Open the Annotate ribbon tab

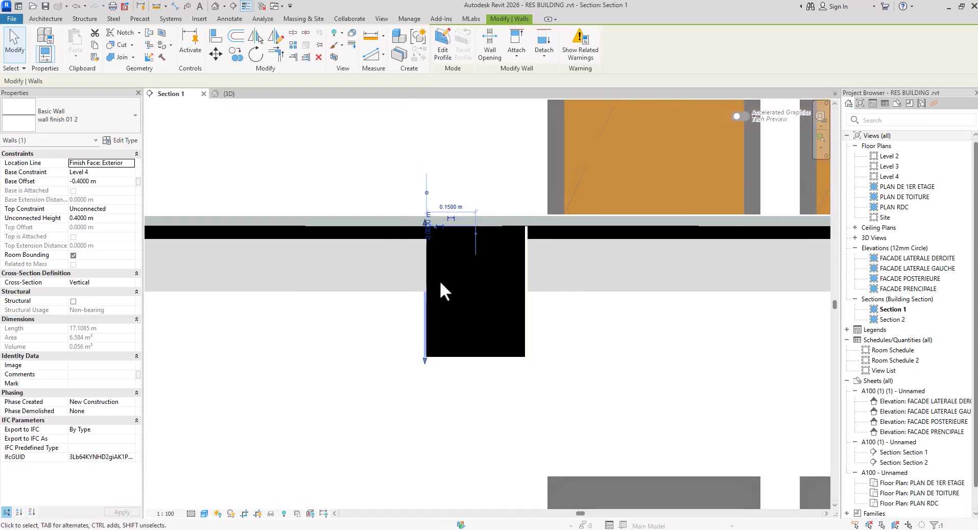click(229, 18)
